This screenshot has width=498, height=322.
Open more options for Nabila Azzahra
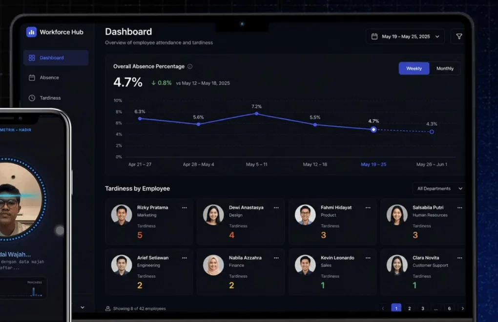coord(276,258)
